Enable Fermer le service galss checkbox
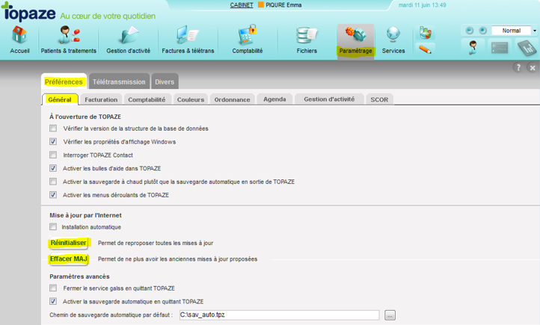 pos(53,288)
